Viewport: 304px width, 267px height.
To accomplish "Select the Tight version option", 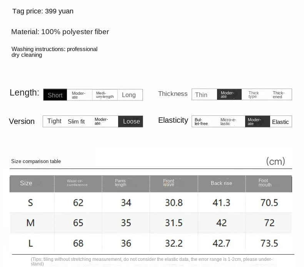I will pyautogui.click(x=54, y=121).
